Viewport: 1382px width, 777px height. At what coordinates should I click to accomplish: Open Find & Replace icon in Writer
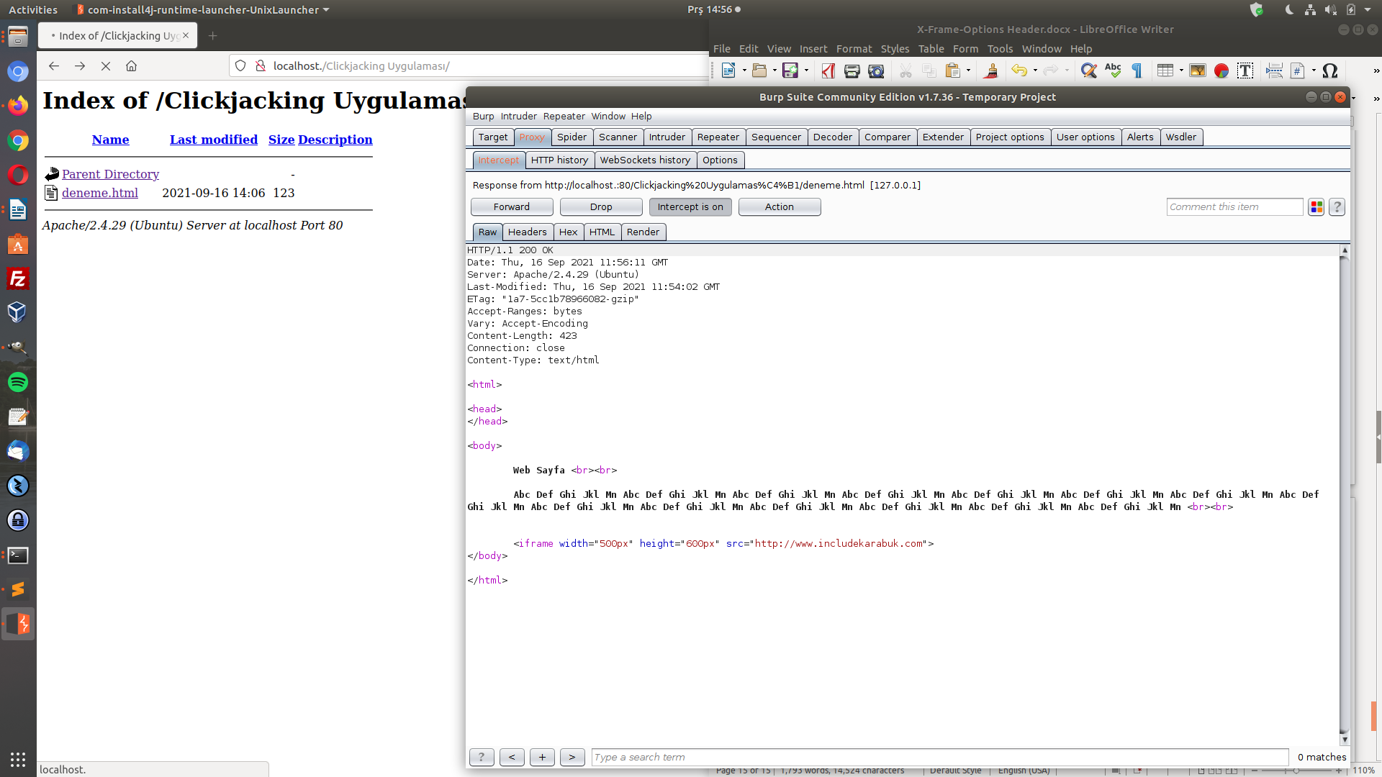tap(1089, 71)
